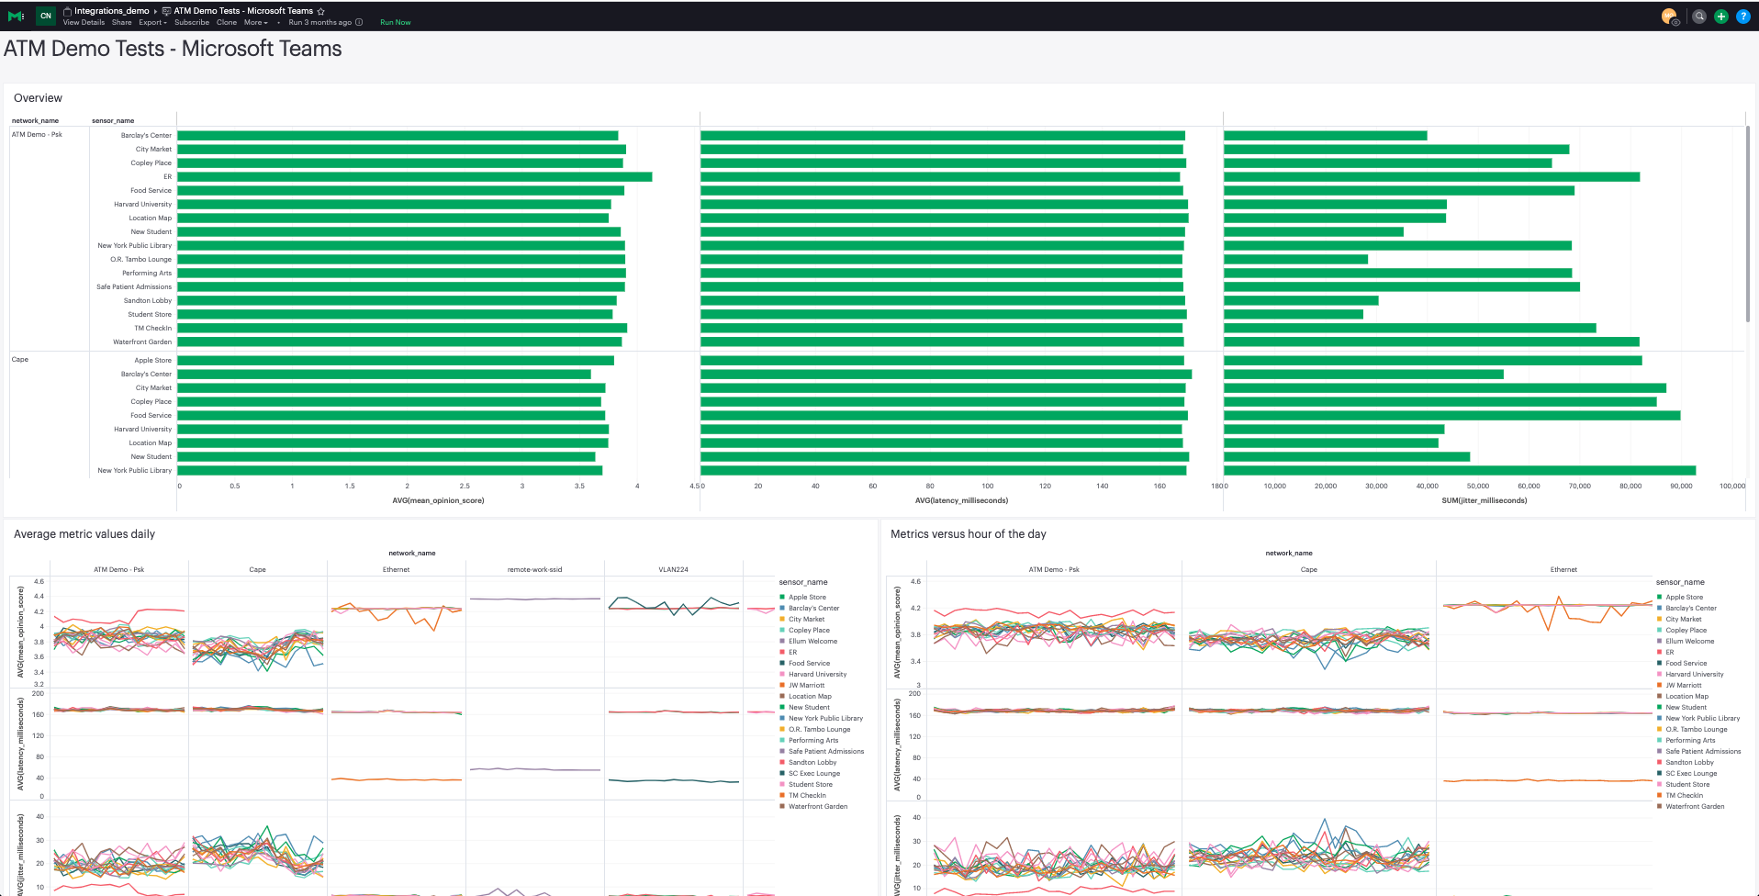The width and height of the screenshot is (1759, 896).
Task: Click View Details menu item
Action: (x=84, y=22)
